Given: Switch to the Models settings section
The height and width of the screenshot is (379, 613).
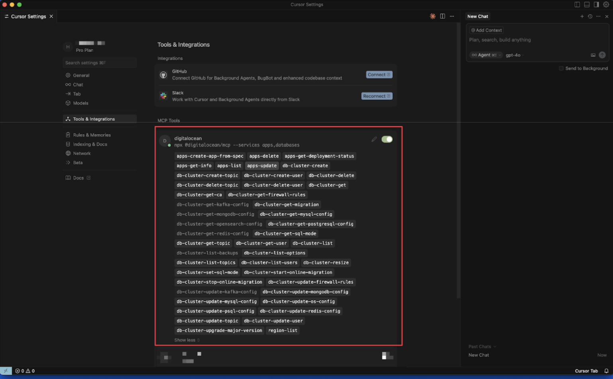Looking at the screenshot, I should (x=81, y=103).
